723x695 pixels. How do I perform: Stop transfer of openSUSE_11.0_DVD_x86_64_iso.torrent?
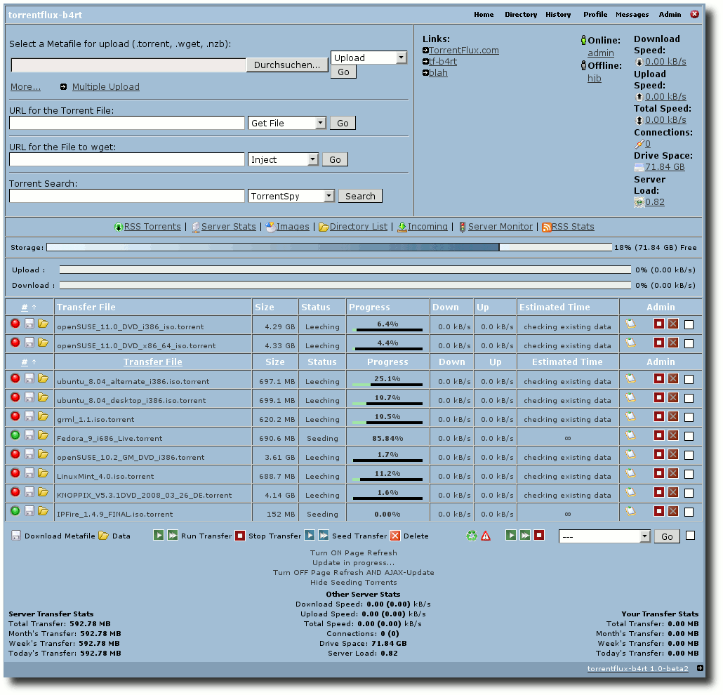point(659,343)
